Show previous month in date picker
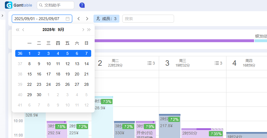This screenshot has height=138, width=267. tap(23, 30)
